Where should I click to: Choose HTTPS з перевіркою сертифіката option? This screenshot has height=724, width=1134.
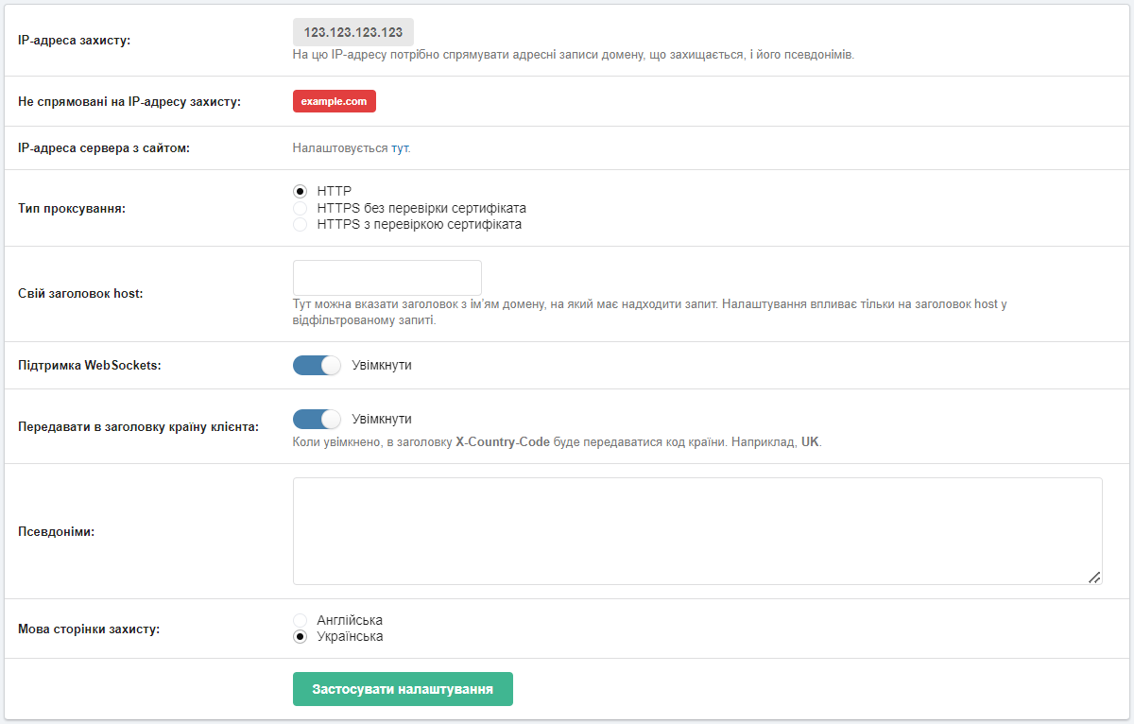[301, 225]
